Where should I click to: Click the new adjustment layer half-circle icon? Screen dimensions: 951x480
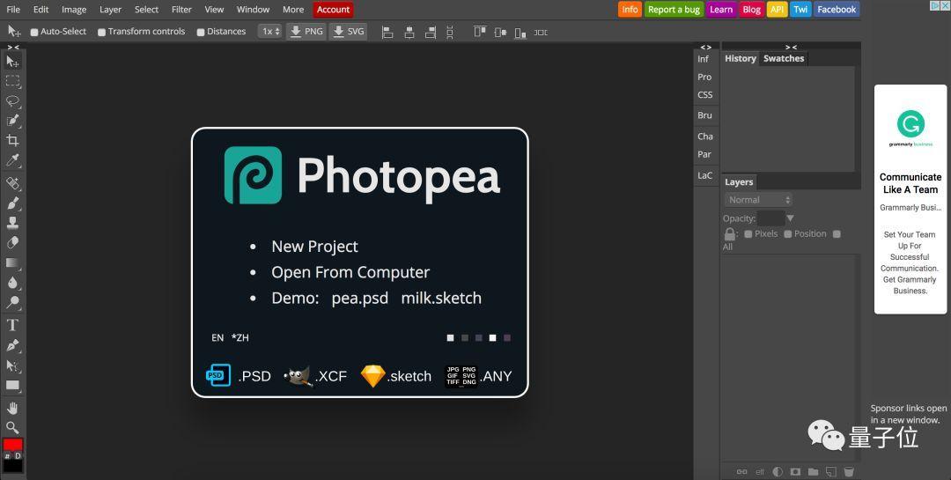point(778,471)
